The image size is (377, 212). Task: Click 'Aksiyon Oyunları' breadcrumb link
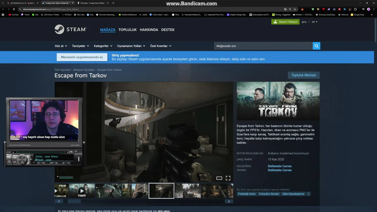click(84, 70)
